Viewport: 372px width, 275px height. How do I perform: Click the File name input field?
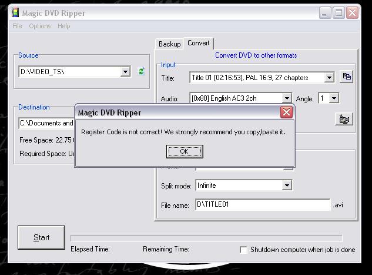[263, 205]
